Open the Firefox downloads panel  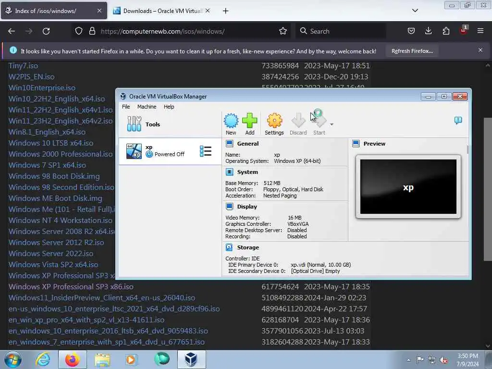(x=428, y=31)
